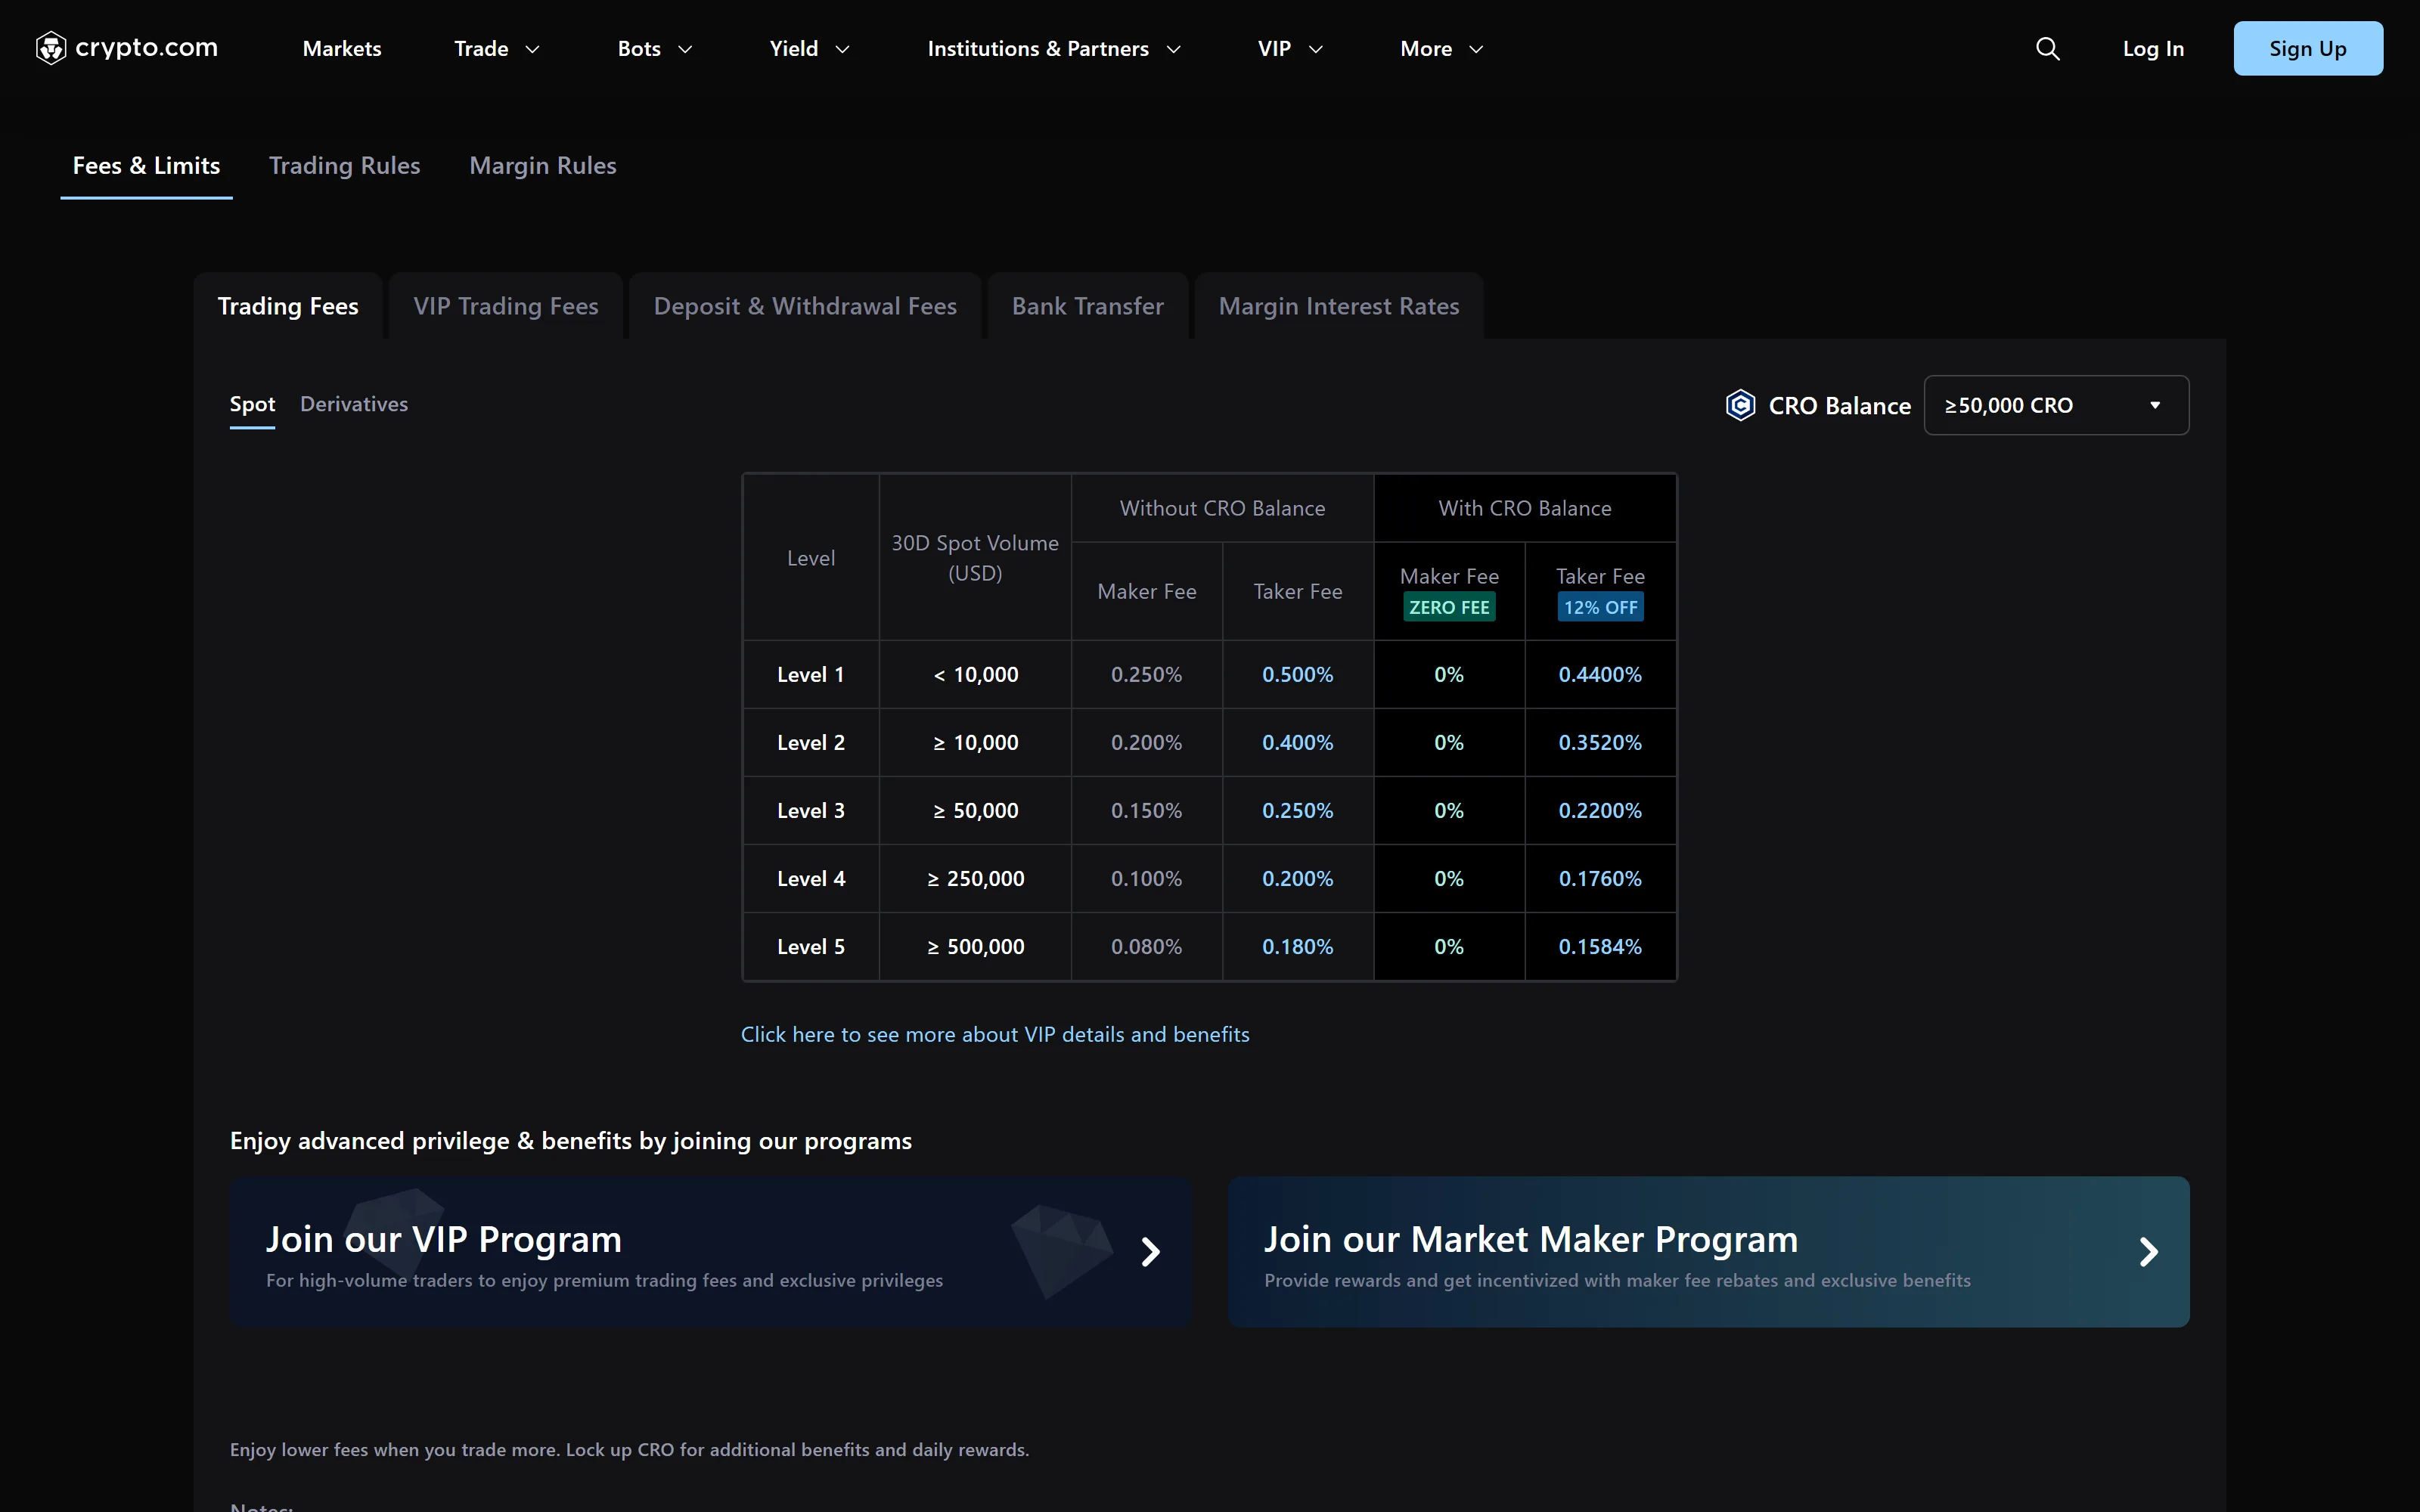Click the crypto.com logo
This screenshot has height=1512, width=2420.
pyautogui.click(x=126, y=48)
